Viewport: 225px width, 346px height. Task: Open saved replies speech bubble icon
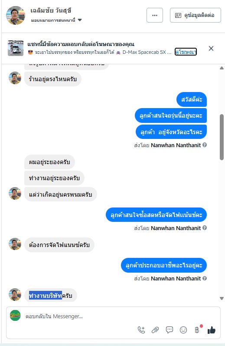point(169,330)
